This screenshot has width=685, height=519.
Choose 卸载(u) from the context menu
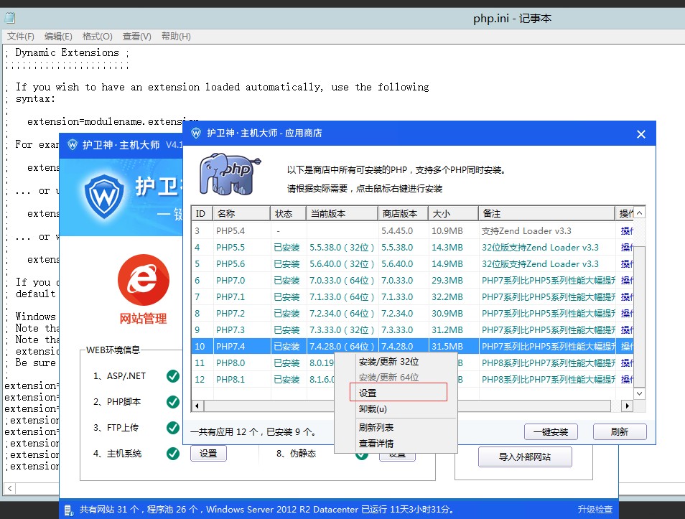click(x=373, y=409)
